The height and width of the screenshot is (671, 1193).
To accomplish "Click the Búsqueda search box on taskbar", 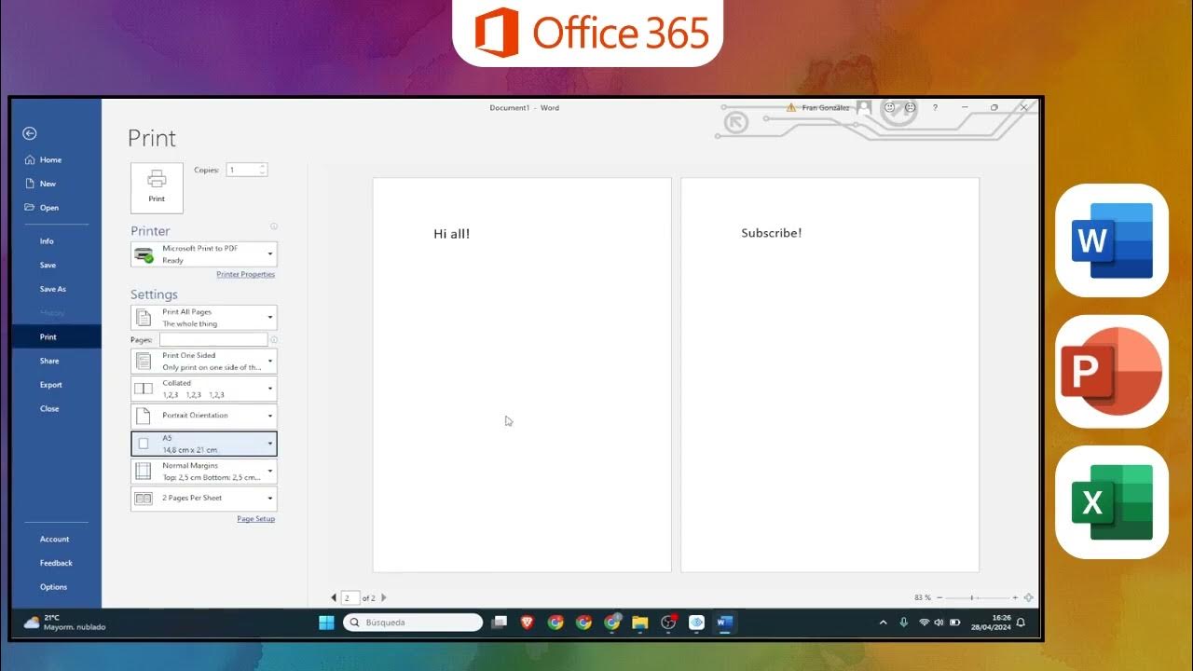I will (x=413, y=623).
